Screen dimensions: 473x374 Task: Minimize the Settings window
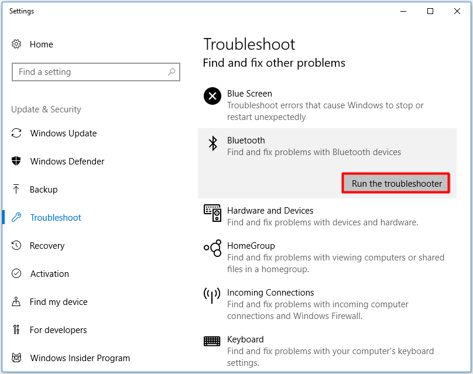[x=403, y=12]
